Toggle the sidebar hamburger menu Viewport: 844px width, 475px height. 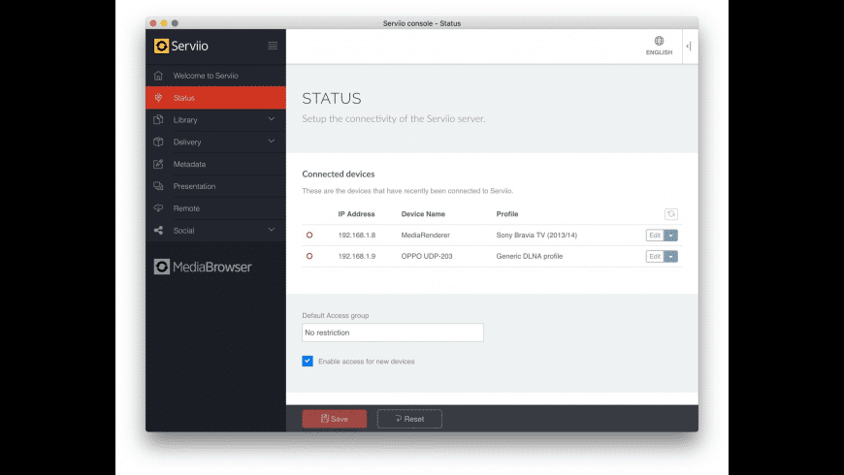[x=273, y=46]
